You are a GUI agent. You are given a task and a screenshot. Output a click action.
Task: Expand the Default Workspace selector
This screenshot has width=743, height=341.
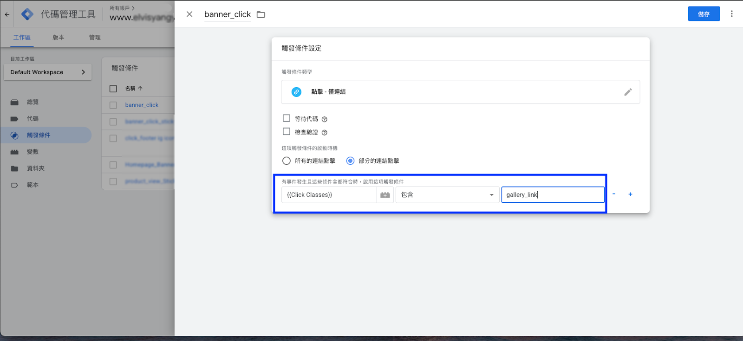(48, 72)
